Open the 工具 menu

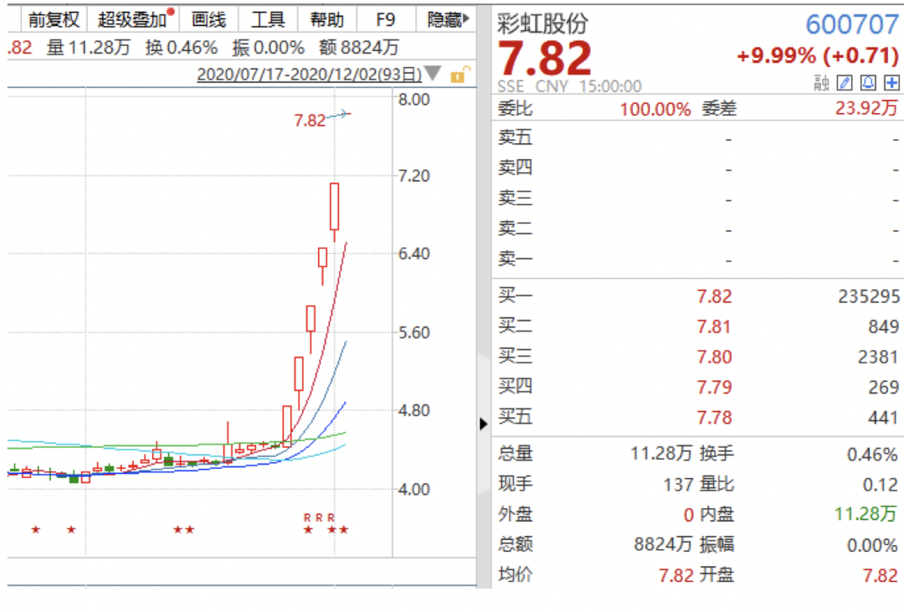coord(268,19)
